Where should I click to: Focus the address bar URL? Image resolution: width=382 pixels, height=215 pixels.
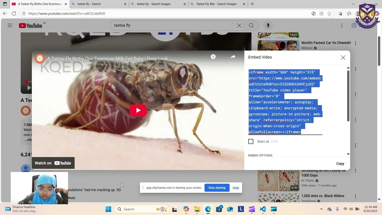coord(67,13)
